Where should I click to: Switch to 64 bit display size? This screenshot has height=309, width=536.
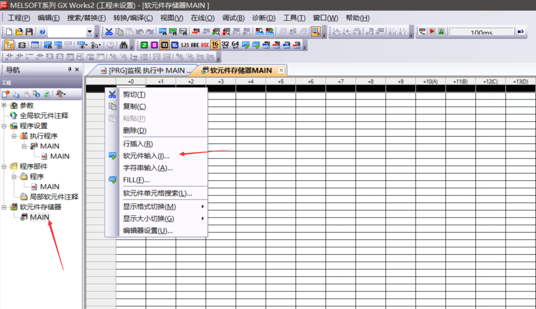[235, 45]
